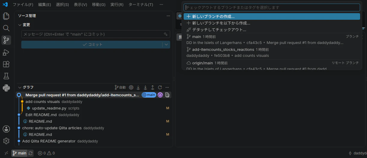The width and height of the screenshot is (367, 158).
Task: Open the Search view in activity bar
Action: click(6, 28)
